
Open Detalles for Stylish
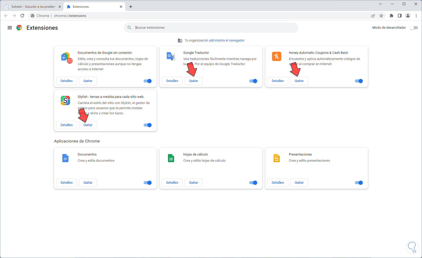pyautogui.click(x=67, y=125)
